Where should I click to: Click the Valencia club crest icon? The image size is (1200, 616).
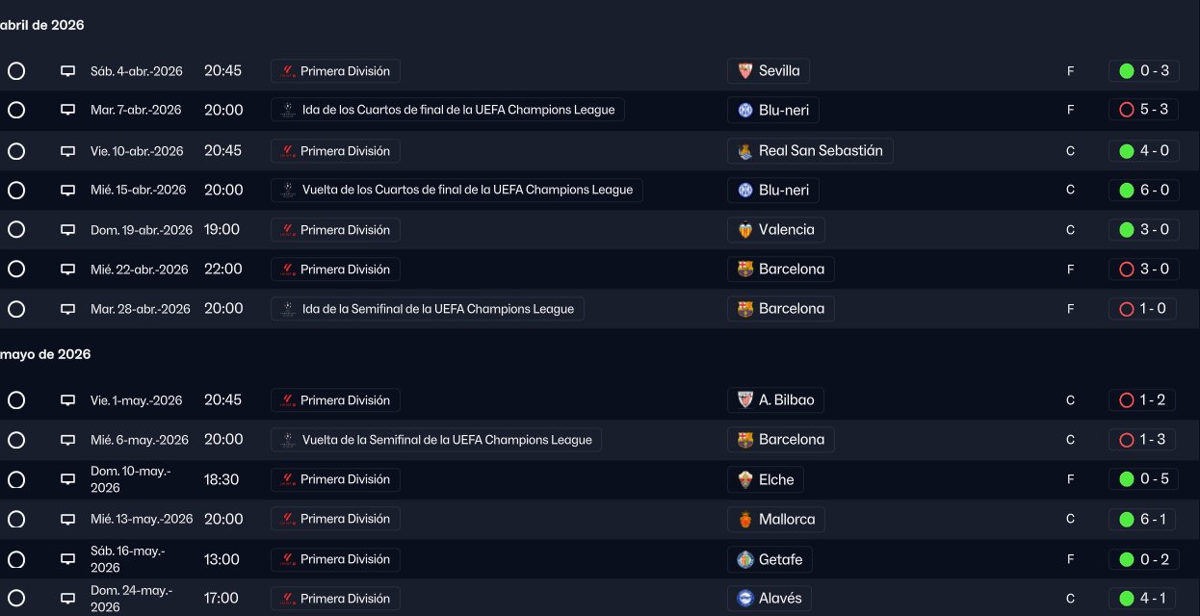[744, 230]
